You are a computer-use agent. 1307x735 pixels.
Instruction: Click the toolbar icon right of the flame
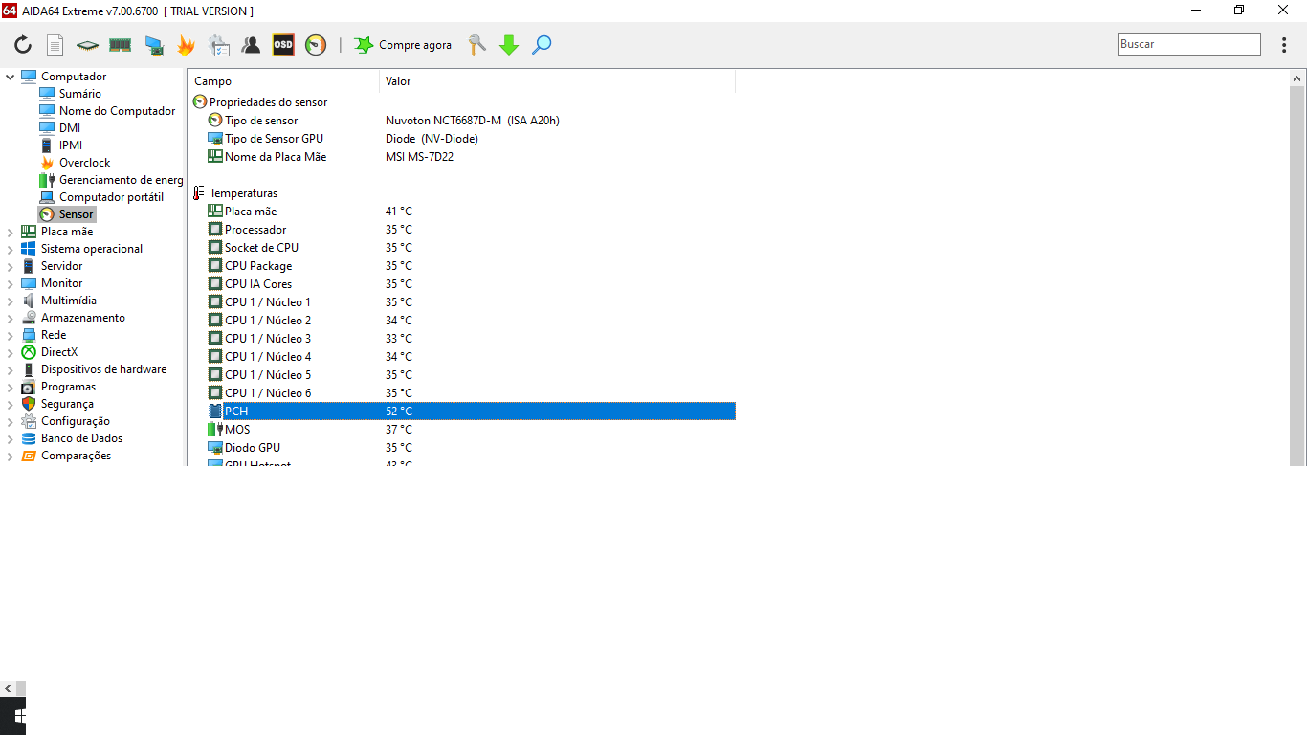pos(218,45)
